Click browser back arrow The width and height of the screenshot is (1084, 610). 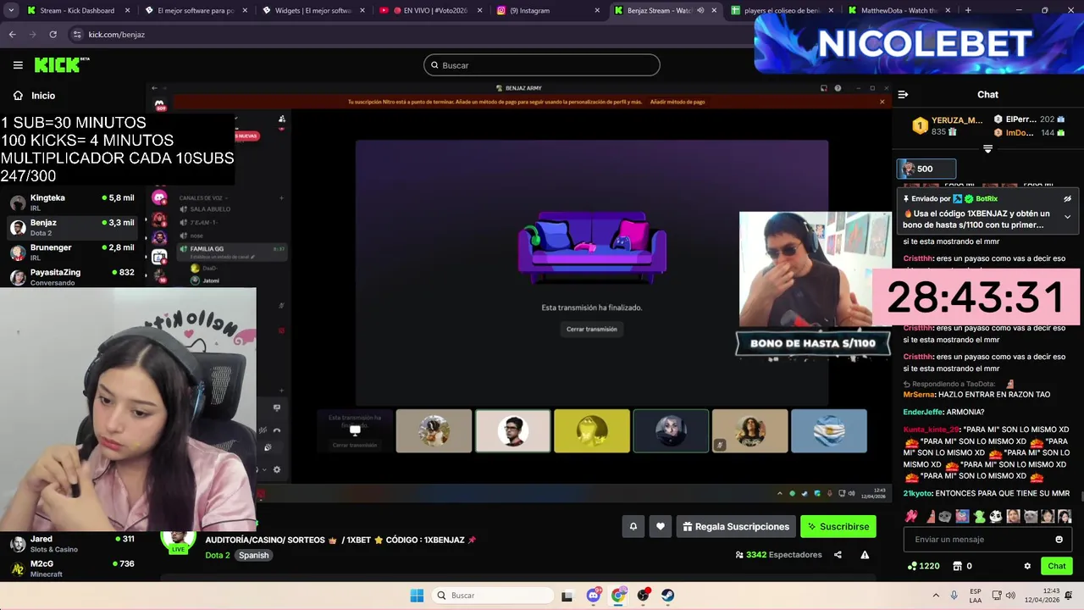click(12, 35)
